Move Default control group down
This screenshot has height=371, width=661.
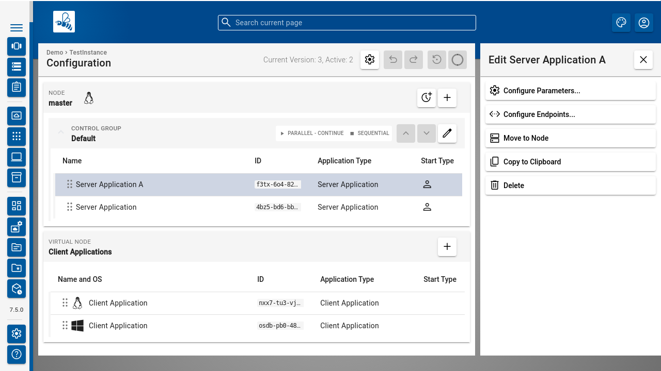click(427, 133)
